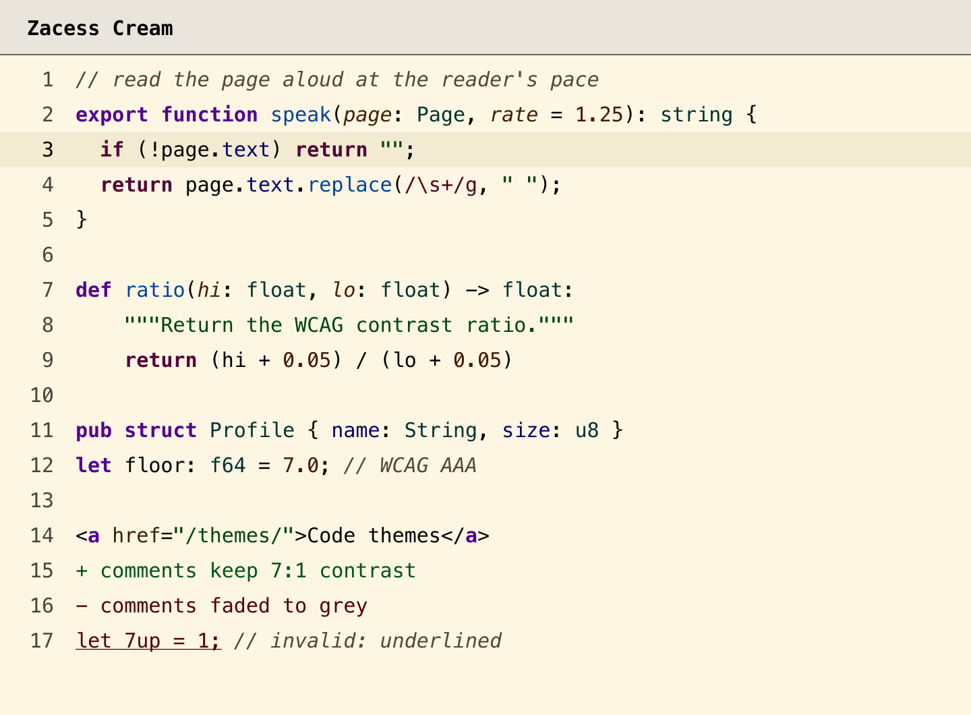Click the '7.0' number on line 12

point(301,465)
